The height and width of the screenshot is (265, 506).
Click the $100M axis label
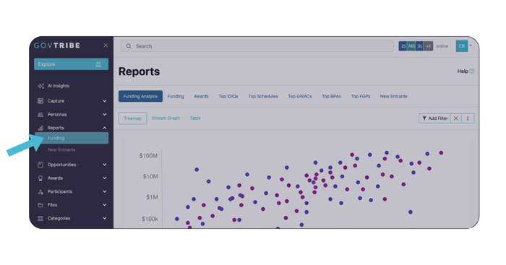(x=148, y=156)
